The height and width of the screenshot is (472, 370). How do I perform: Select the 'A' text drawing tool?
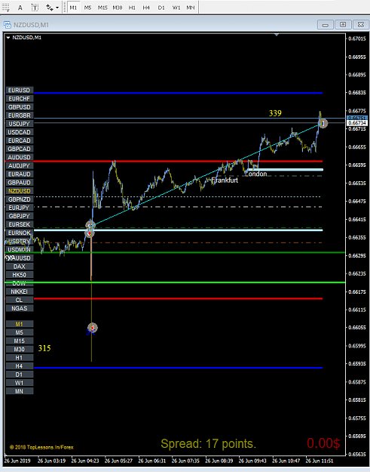[20, 8]
